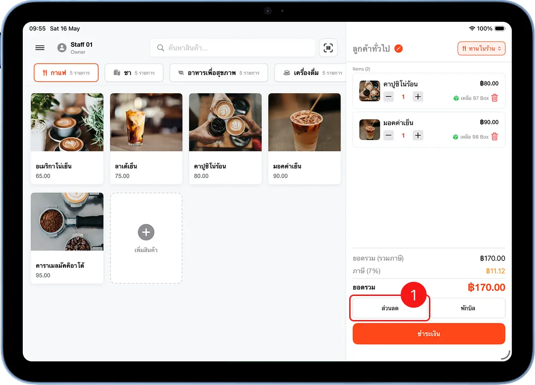535x385 pixels.
Task: Hold the bill with พักบิล
Action: [468, 308]
